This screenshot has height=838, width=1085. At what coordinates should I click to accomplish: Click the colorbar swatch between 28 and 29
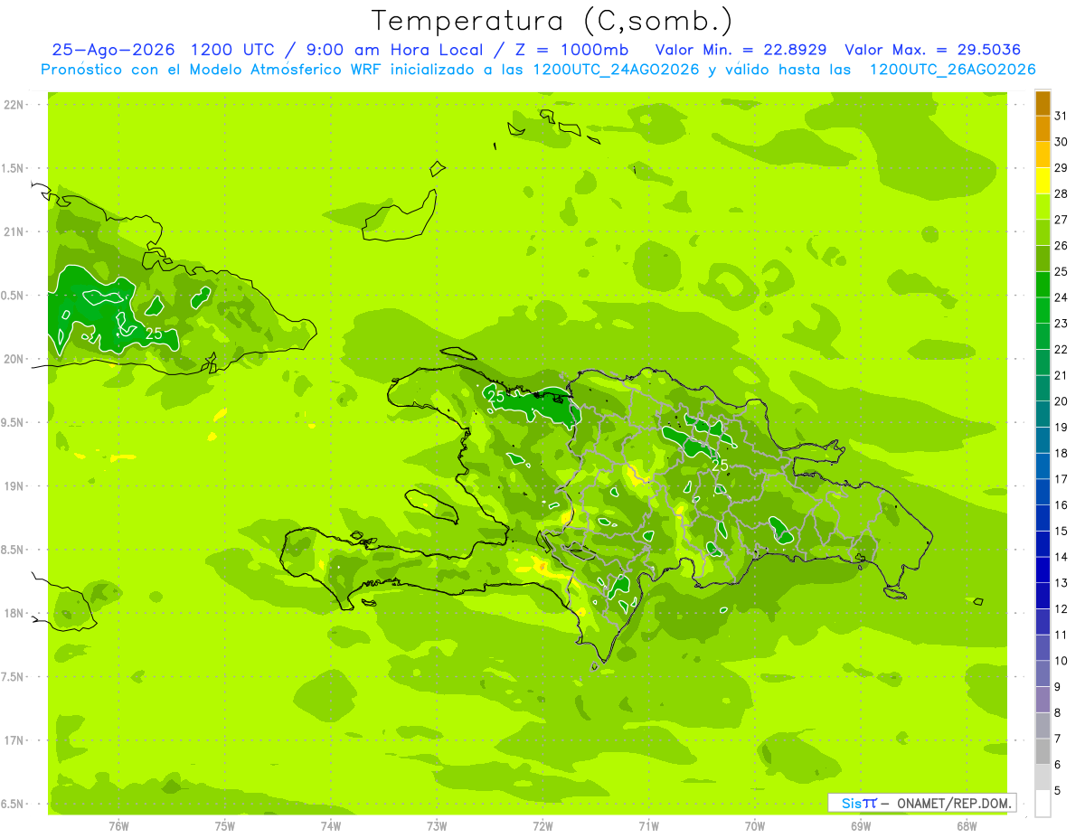[1043, 181]
